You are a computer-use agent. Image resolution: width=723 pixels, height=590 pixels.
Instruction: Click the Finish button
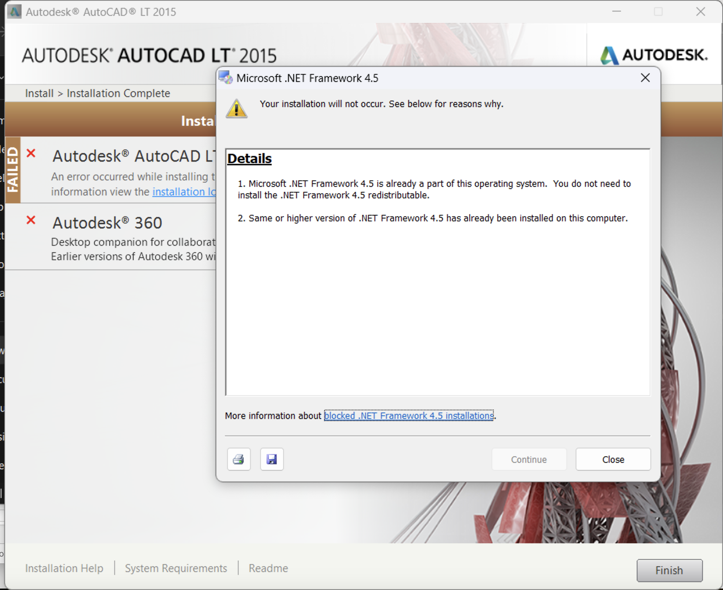669,570
